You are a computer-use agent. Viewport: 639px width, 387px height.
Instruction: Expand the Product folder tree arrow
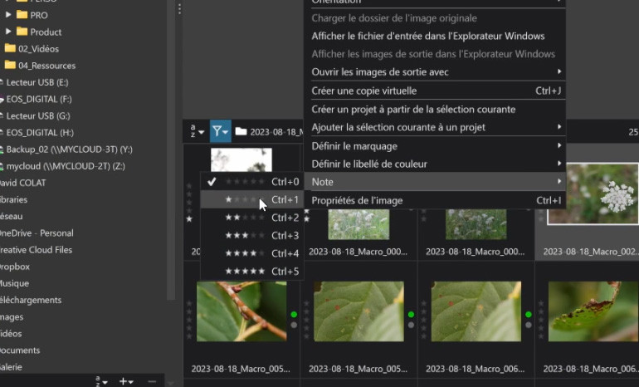8,32
